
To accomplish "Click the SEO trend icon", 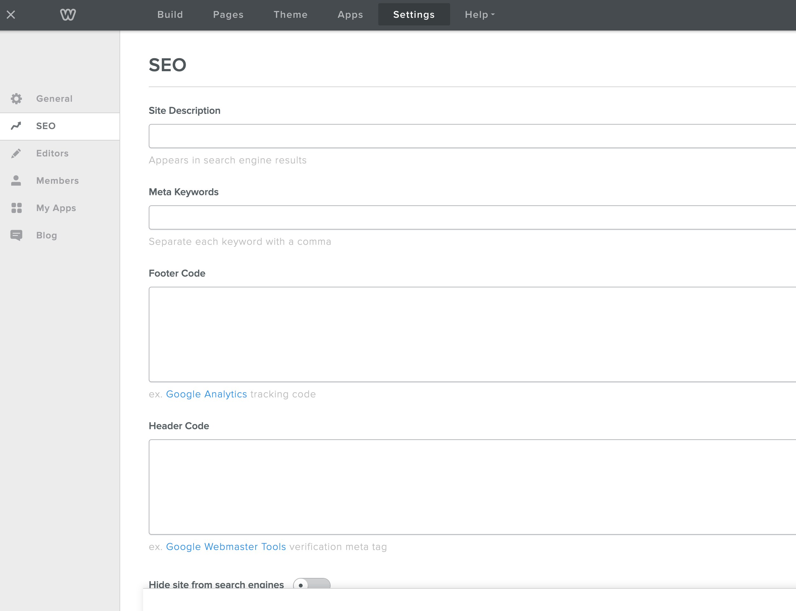I will [17, 126].
